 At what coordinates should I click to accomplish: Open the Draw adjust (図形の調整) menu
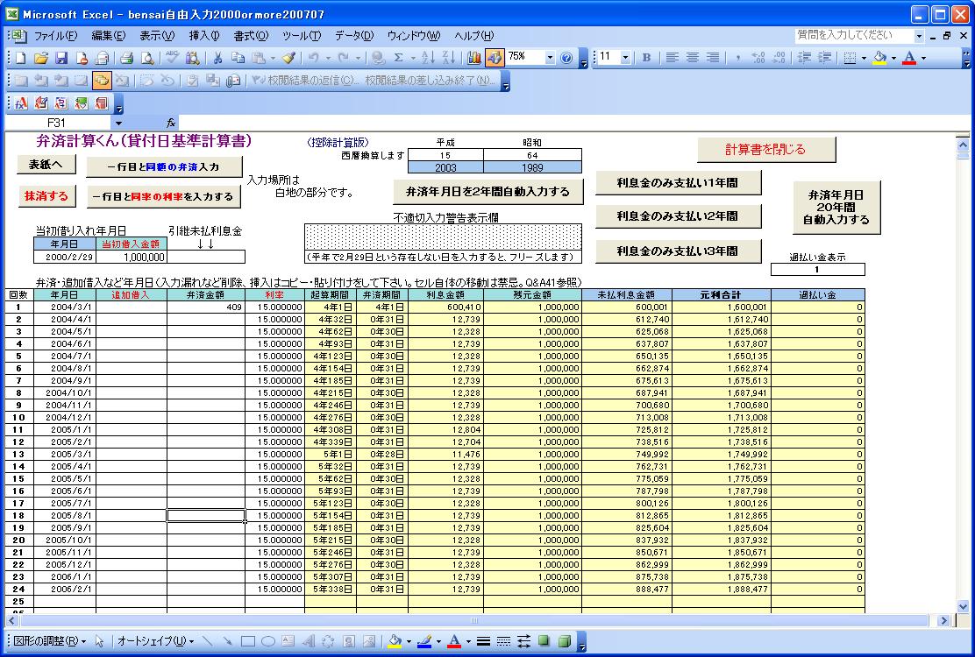pos(50,641)
